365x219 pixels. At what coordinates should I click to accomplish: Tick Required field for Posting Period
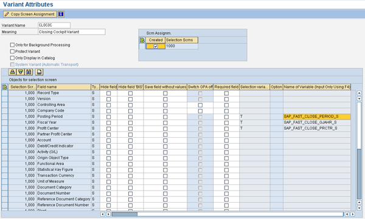coord(226,117)
